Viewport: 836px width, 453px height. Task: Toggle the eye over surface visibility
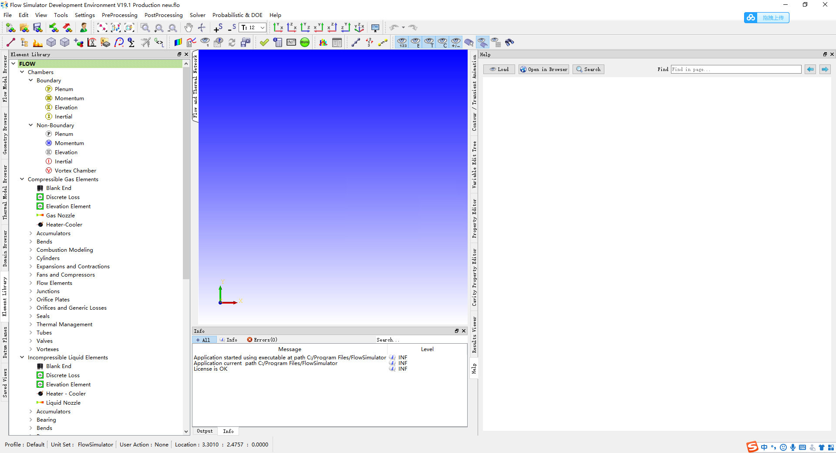click(482, 42)
